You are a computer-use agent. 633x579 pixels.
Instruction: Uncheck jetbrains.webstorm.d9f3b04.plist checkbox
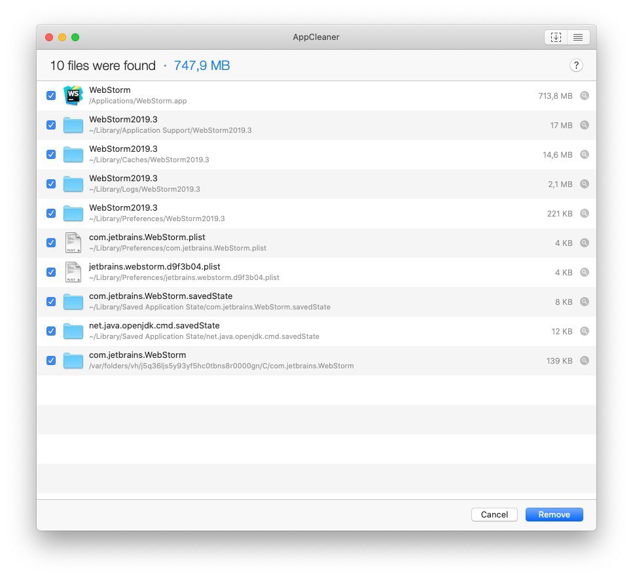point(51,272)
